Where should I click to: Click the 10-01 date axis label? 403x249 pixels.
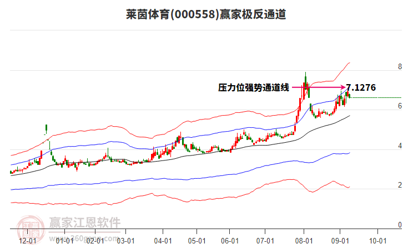[377, 241]
